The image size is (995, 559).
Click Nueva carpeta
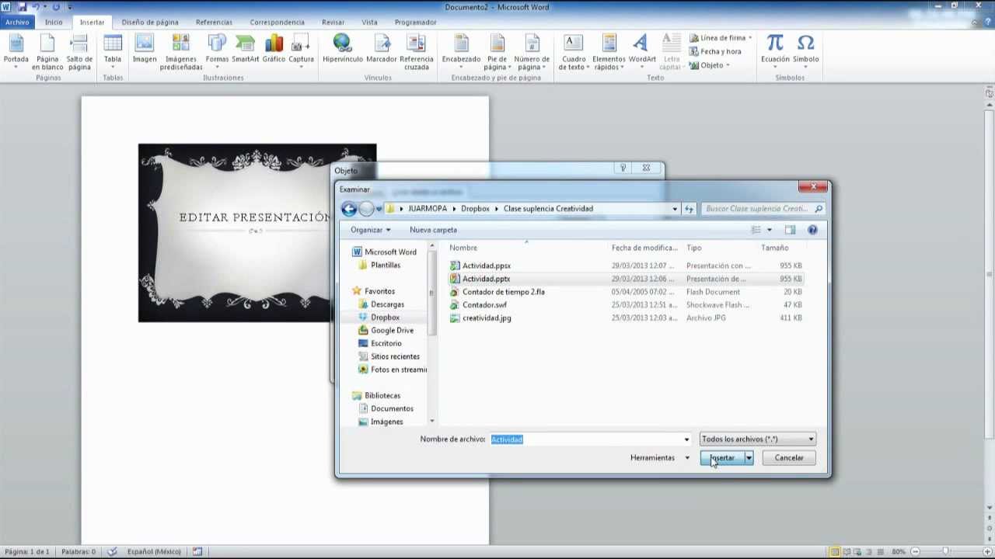433,230
